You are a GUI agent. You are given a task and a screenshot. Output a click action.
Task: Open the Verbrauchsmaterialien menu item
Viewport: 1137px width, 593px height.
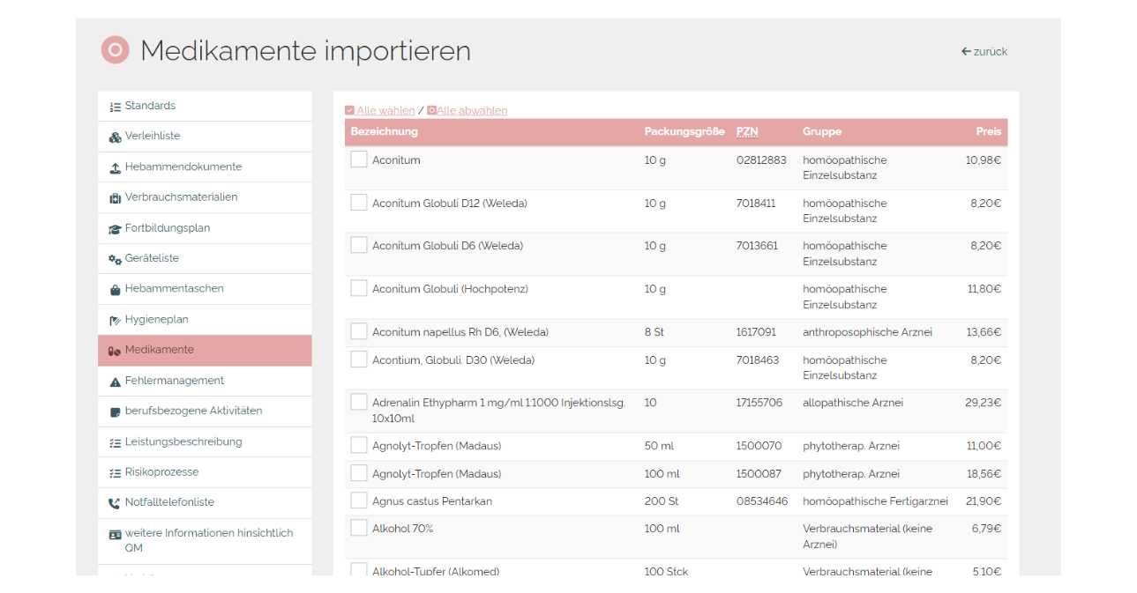[x=181, y=197]
